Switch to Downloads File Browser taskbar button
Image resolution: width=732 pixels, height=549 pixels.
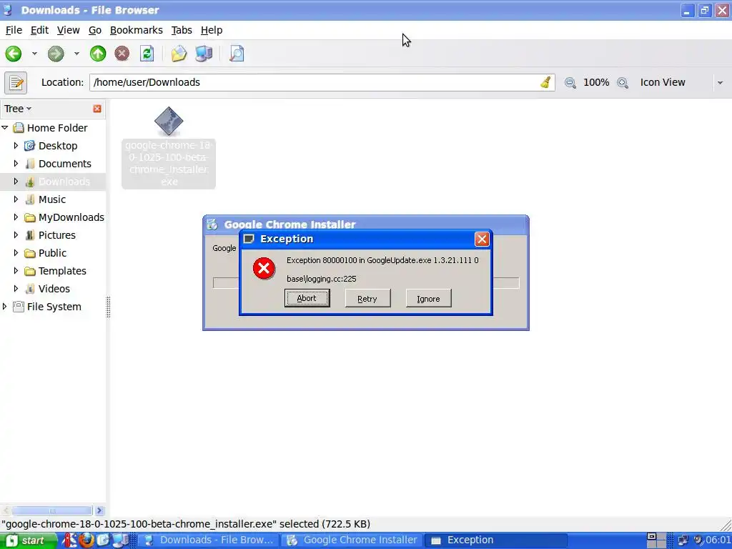coord(209,540)
